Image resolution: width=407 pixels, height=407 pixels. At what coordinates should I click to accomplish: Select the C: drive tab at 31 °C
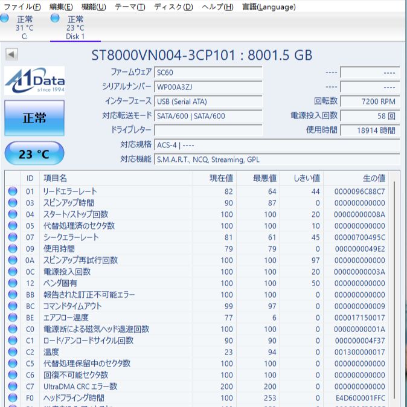25,27
